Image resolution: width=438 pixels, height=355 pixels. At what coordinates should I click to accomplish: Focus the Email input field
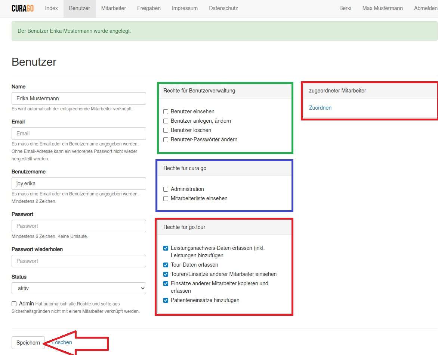(x=79, y=133)
